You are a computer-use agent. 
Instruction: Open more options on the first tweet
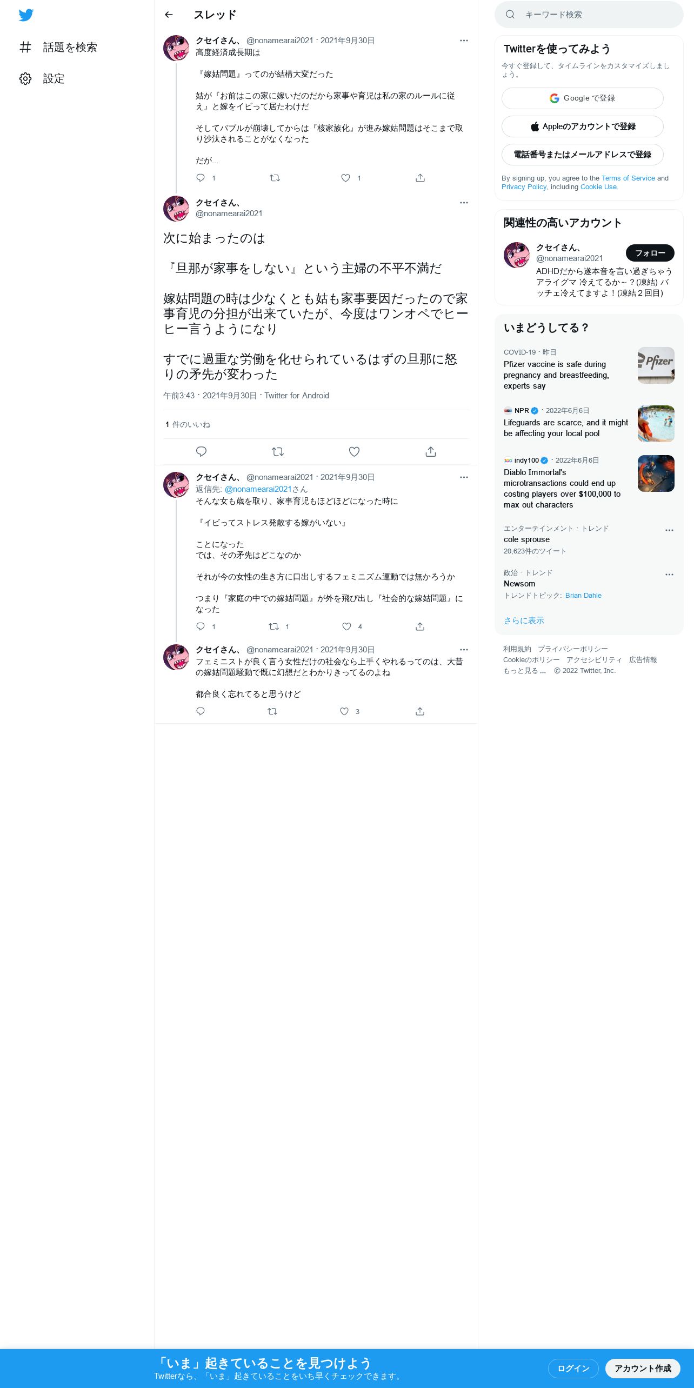coord(464,41)
